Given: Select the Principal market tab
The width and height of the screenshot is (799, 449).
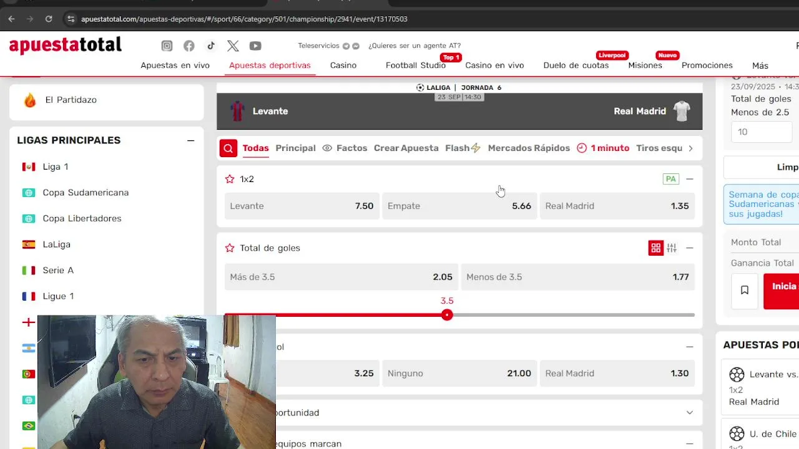Looking at the screenshot, I should 295,148.
